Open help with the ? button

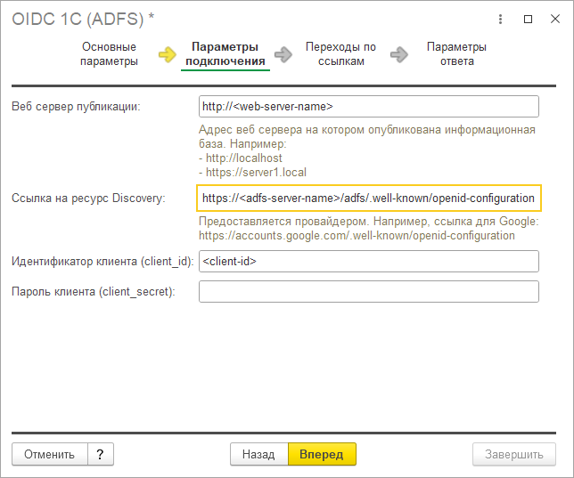pos(101,454)
